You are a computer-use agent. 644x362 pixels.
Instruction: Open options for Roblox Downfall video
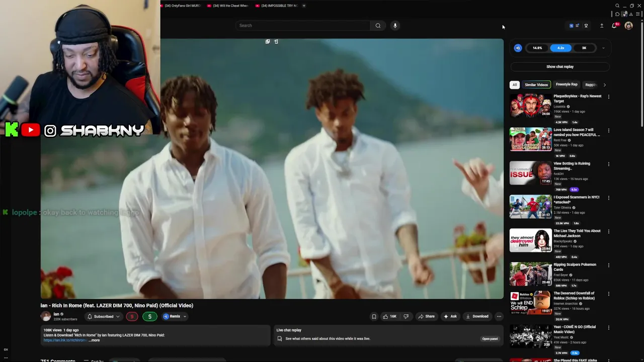609,294
